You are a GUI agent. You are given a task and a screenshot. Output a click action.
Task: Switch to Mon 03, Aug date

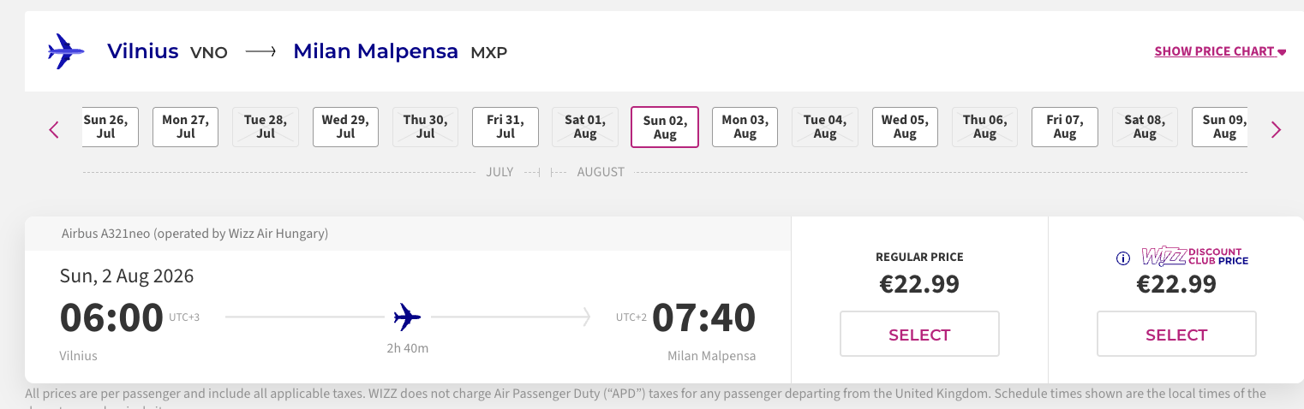point(745,127)
